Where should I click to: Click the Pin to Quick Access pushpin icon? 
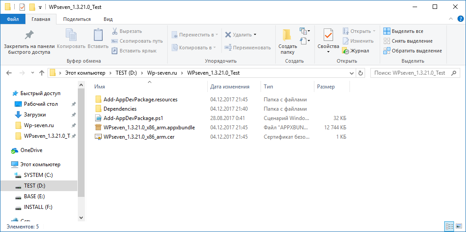tap(29, 35)
